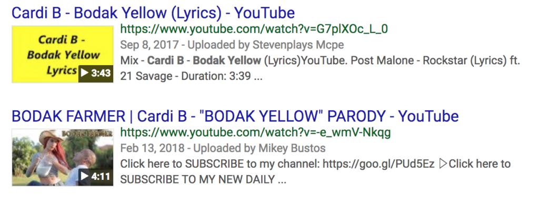Click the play triangle on the yellow lyrics thumbnail
Screen dimensions: 539x205
(x=85, y=73)
